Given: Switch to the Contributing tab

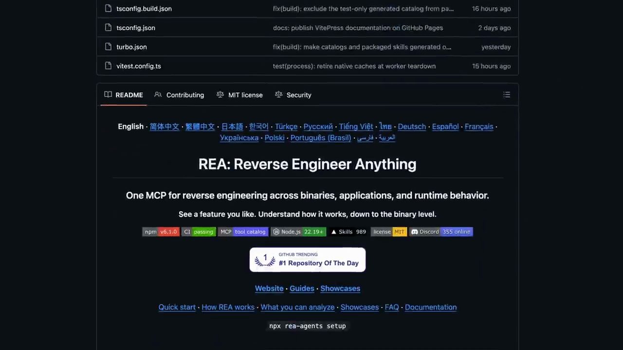Looking at the screenshot, I should [179, 95].
